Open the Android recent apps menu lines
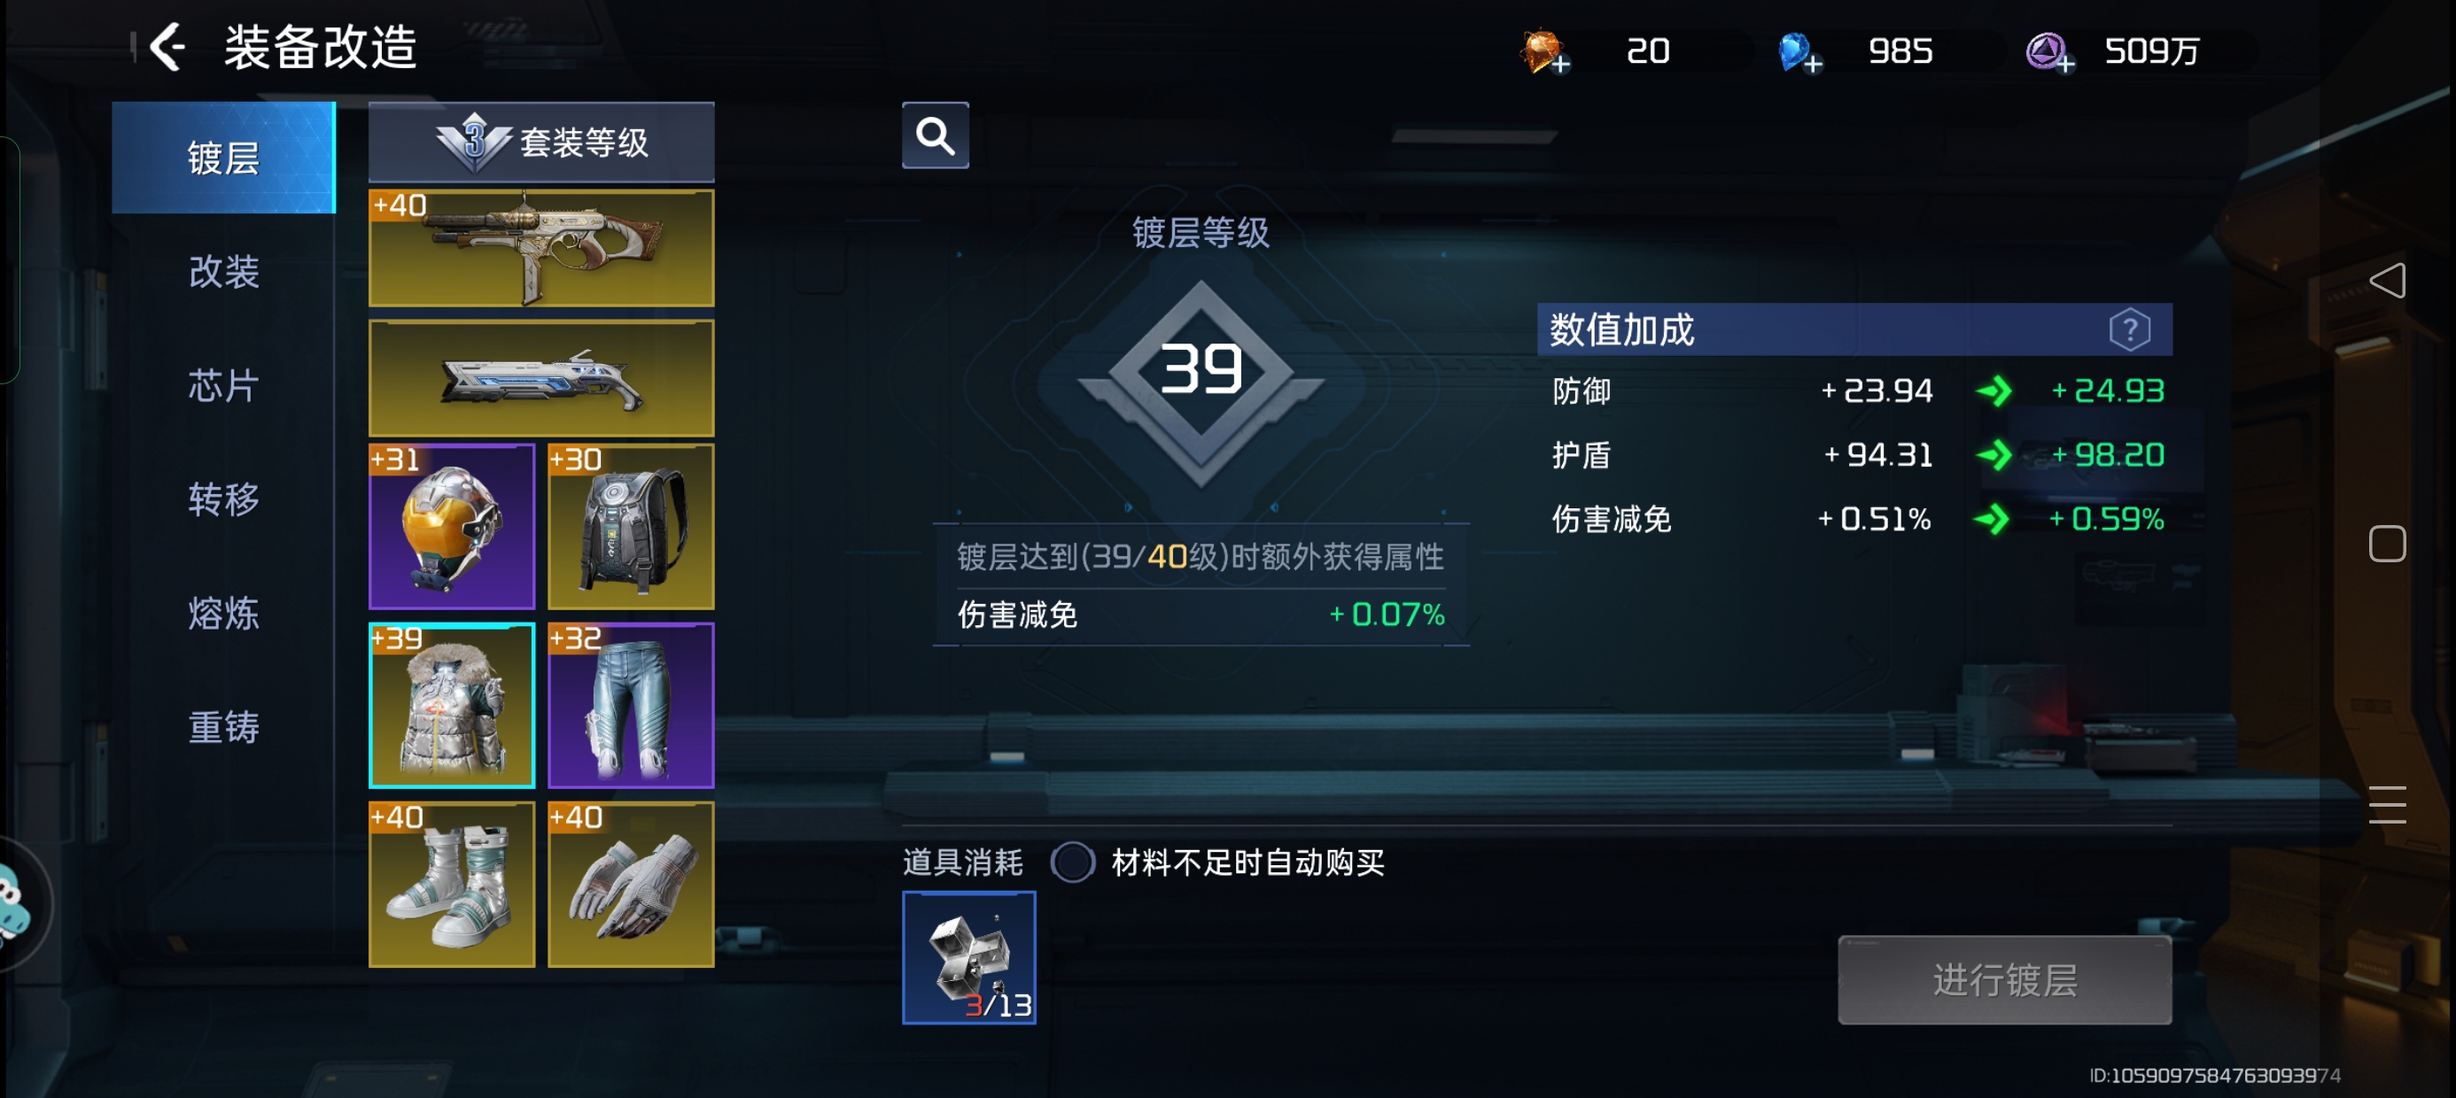 2386,804
